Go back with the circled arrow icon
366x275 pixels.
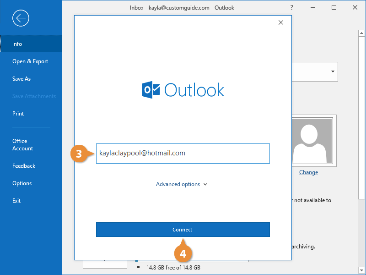click(x=21, y=18)
